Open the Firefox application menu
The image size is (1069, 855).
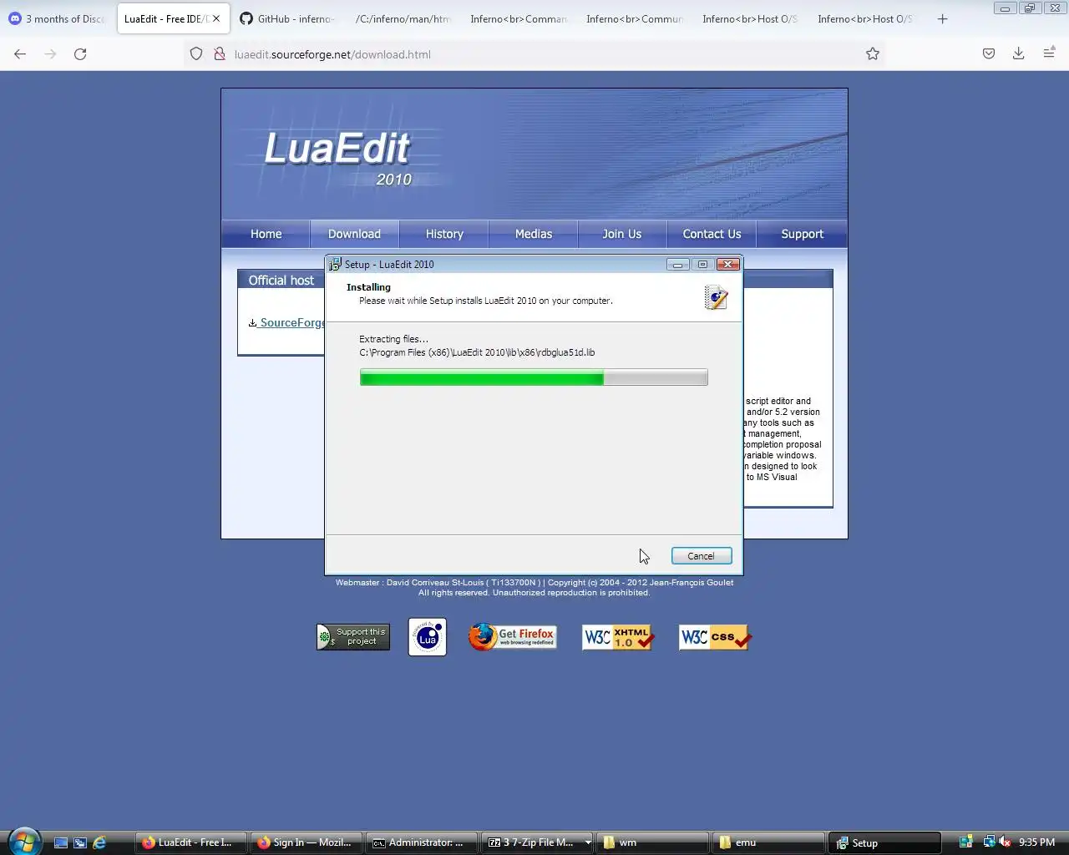click(1049, 54)
